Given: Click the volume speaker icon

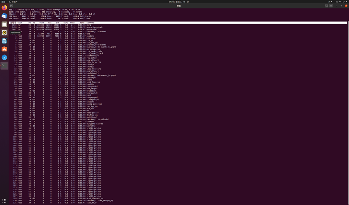Looking at the screenshot, I should pos(340,1).
